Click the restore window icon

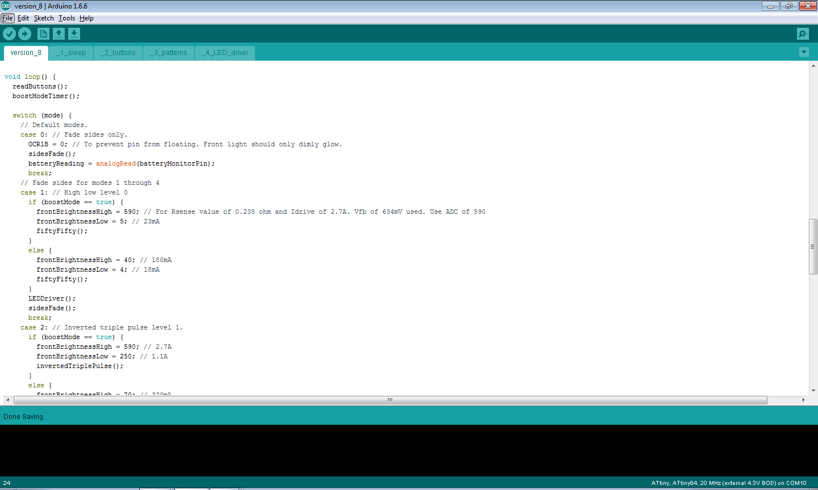coord(788,6)
